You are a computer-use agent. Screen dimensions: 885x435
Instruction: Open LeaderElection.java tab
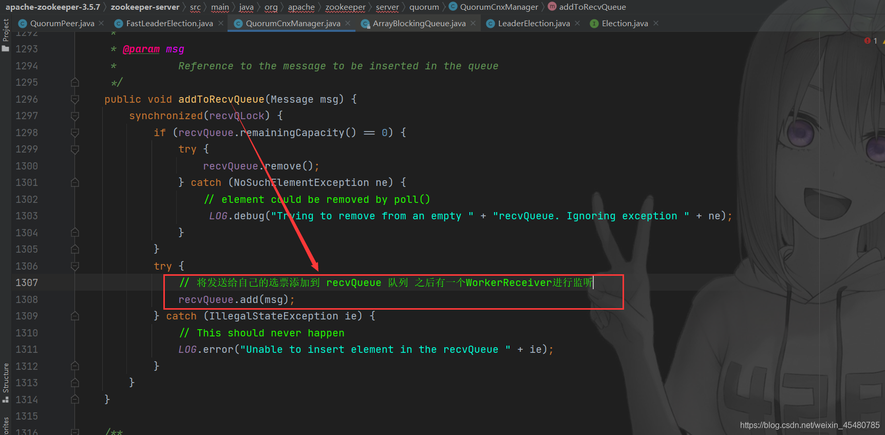[534, 23]
